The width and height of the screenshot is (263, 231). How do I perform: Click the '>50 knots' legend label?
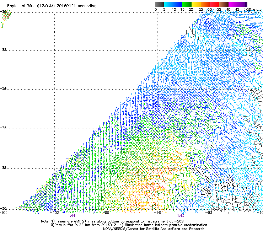tap(253, 10)
